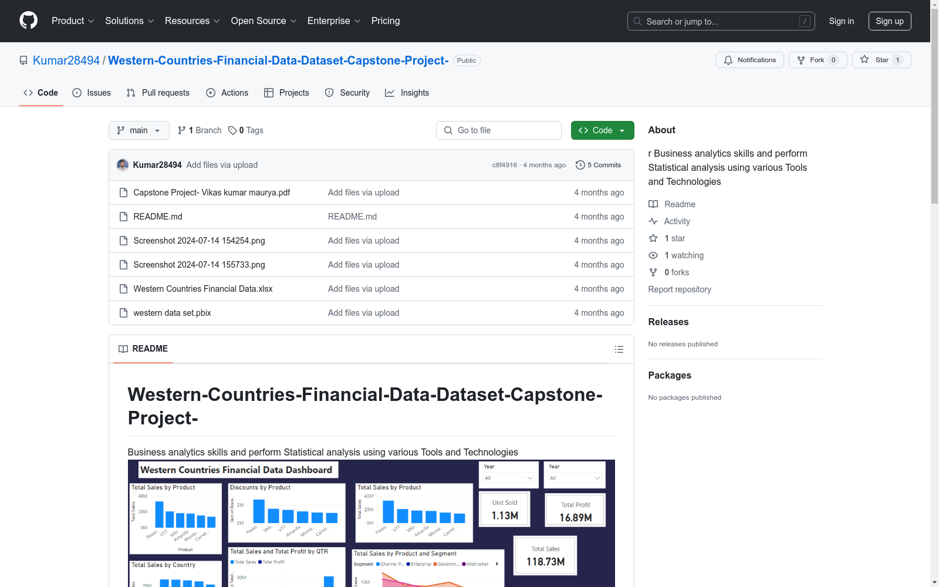Click the GitHub logo icon
The image size is (939, 587).
(28, 21)
